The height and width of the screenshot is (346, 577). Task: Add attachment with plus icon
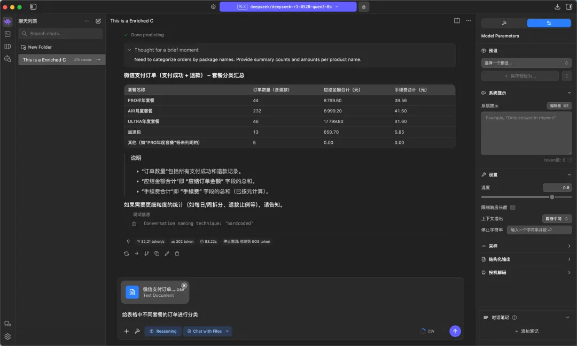pos(126,331)
